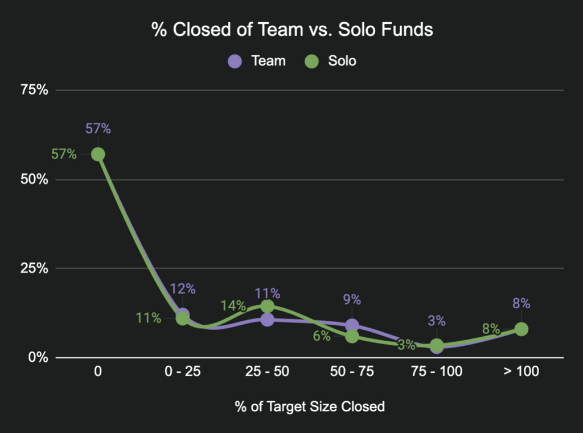Toggle the Solo series legend label
This screenshot has height=433, width=583.
(342, 61)
